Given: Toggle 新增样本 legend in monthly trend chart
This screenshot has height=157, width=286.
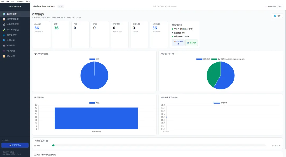Looking at the screenshot, I should (221, 103).
